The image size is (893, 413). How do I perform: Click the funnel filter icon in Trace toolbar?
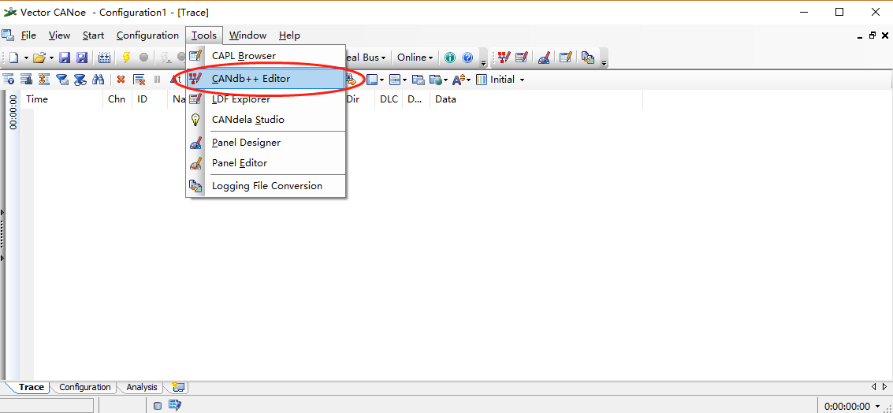coord(62,80)
